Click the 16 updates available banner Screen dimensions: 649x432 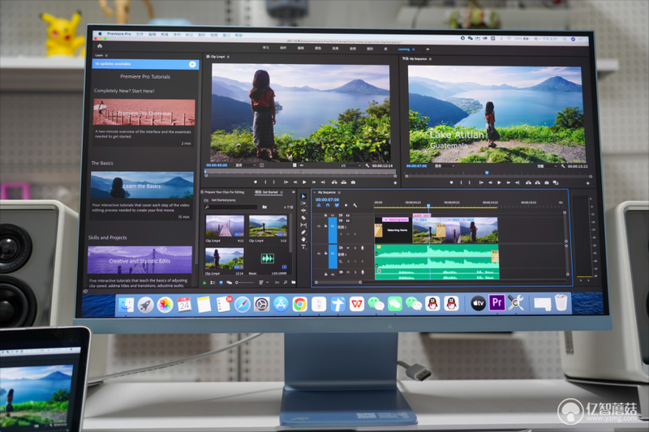[x=145, y=64]
